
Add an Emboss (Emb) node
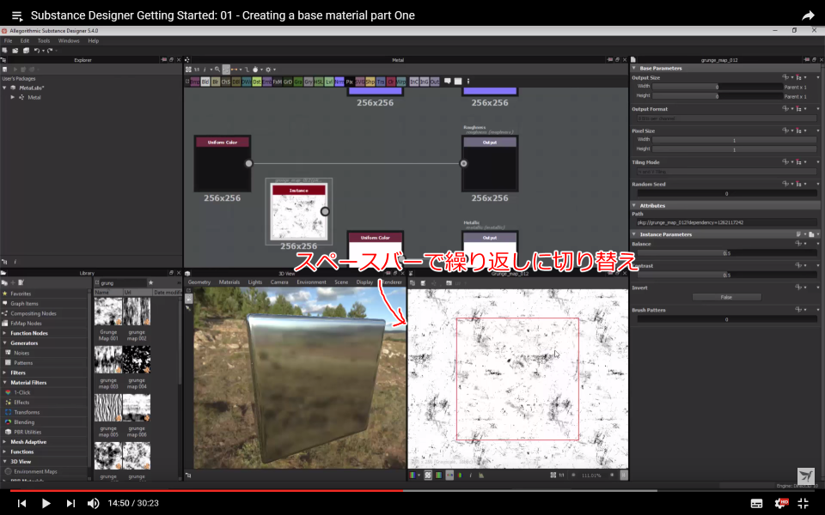tap(267, 82)
